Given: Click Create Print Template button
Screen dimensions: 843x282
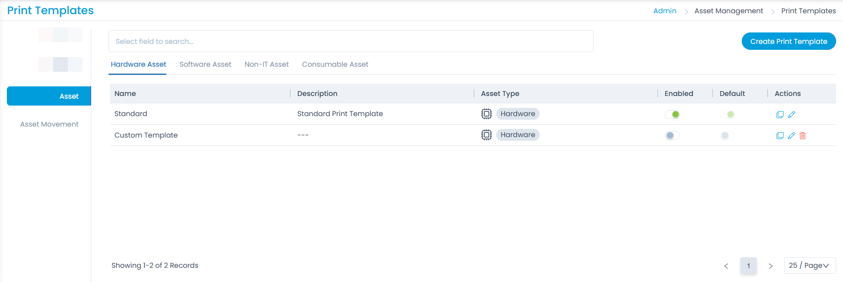Looking at the screenshot, I should (x=788, y=41).
